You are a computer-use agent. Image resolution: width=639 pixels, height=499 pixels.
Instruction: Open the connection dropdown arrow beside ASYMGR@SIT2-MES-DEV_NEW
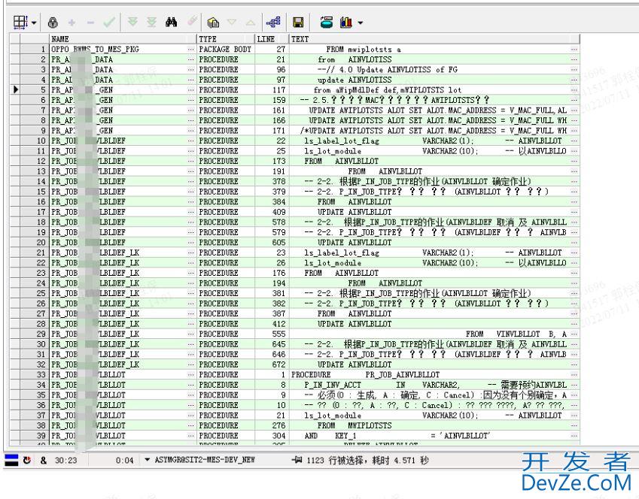[x=147, y=460]
